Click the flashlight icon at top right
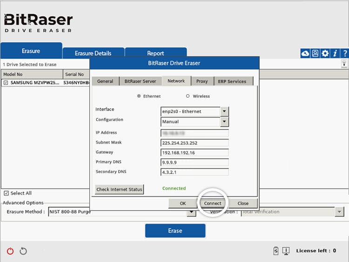The image size is (349, 262). click(x=344, y=64)
